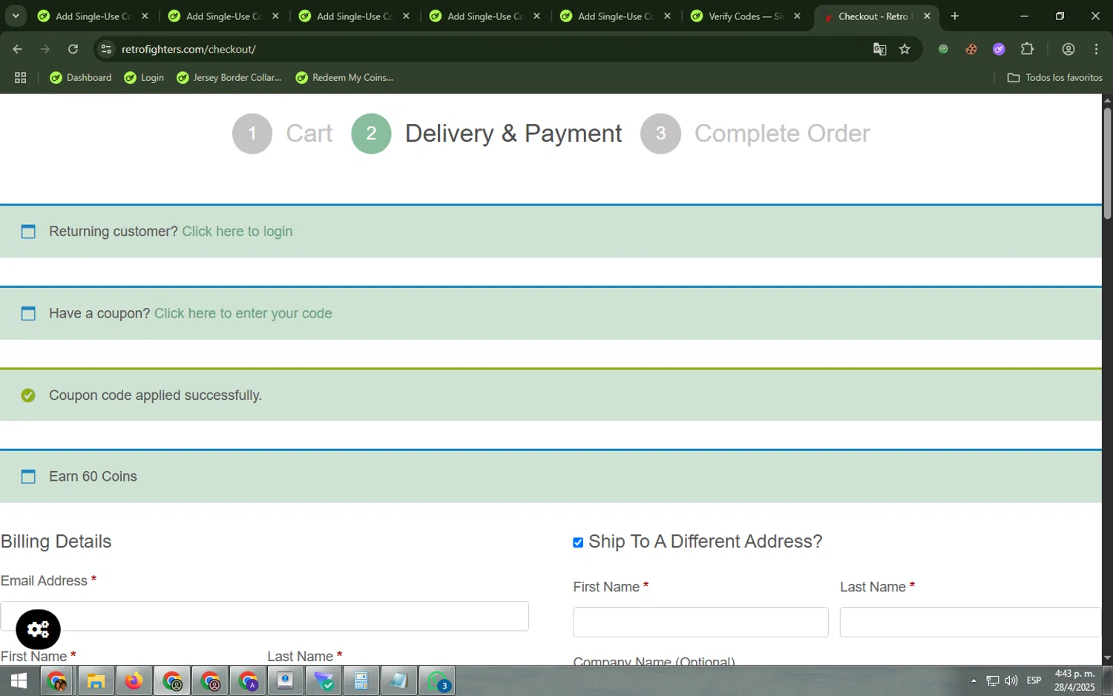Click the scrollbar down arrow

1107,657
